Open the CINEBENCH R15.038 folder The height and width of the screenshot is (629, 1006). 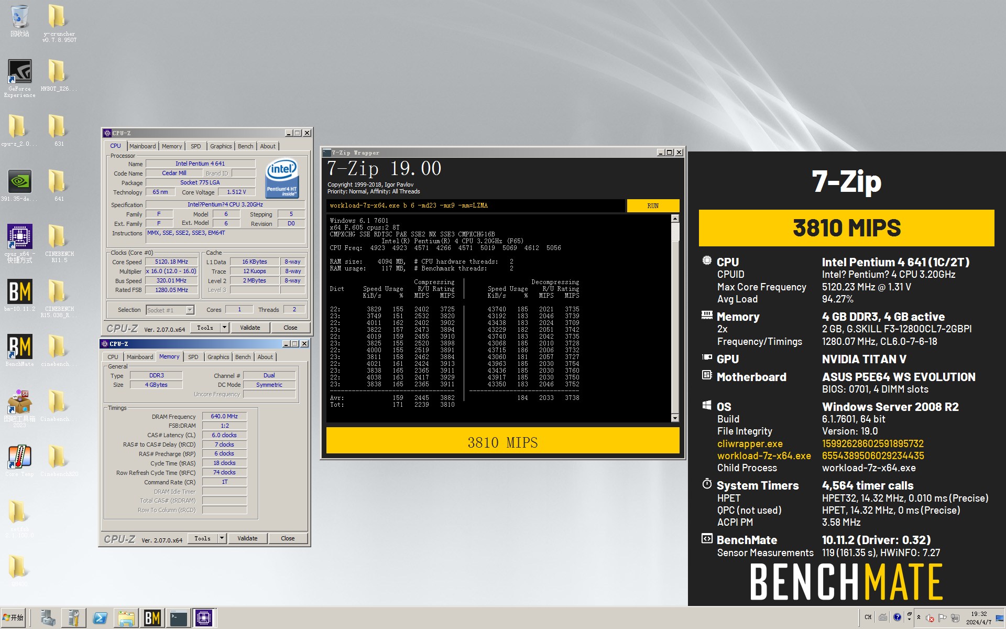tap(59, 298)
